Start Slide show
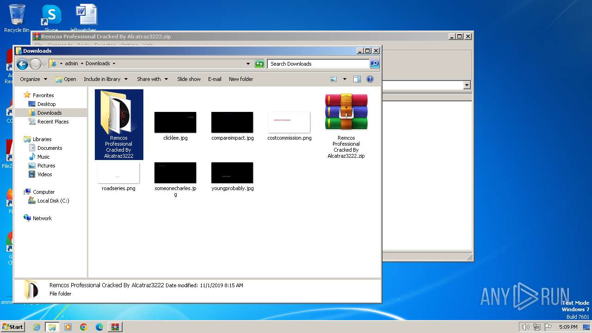 tap(189, 79)
